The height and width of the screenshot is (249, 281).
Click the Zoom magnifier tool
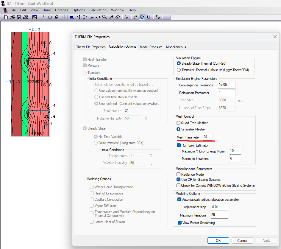(x=104, y=17)
